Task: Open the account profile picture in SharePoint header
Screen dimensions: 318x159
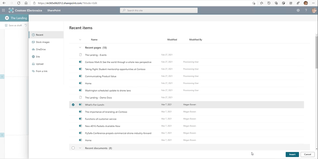Action: pyautogui.click(x=314, y=10)
